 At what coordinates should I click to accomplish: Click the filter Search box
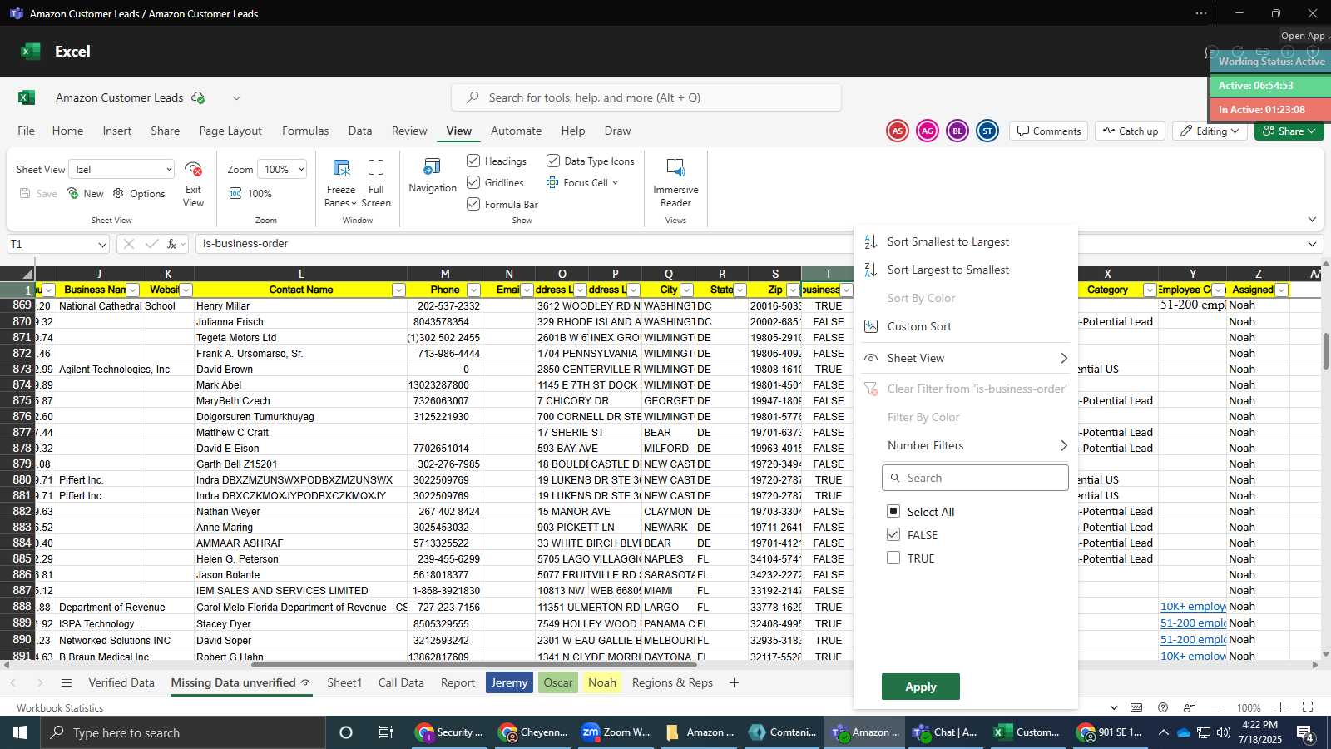pos(975,478)
